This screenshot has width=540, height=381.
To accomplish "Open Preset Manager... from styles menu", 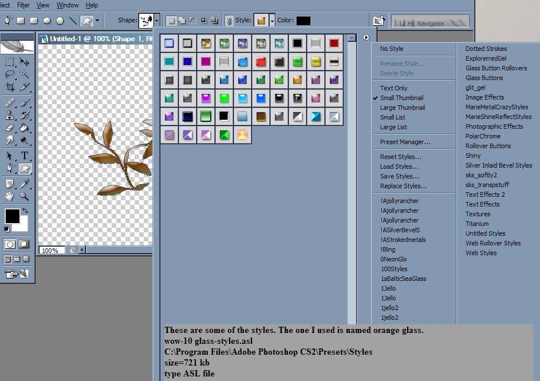I will click(405, 142).
